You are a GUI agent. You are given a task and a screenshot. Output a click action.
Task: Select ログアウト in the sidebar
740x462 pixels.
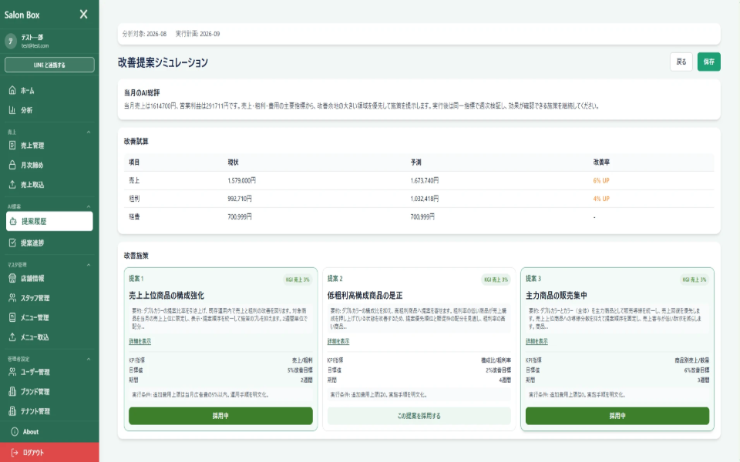point(49,452)
